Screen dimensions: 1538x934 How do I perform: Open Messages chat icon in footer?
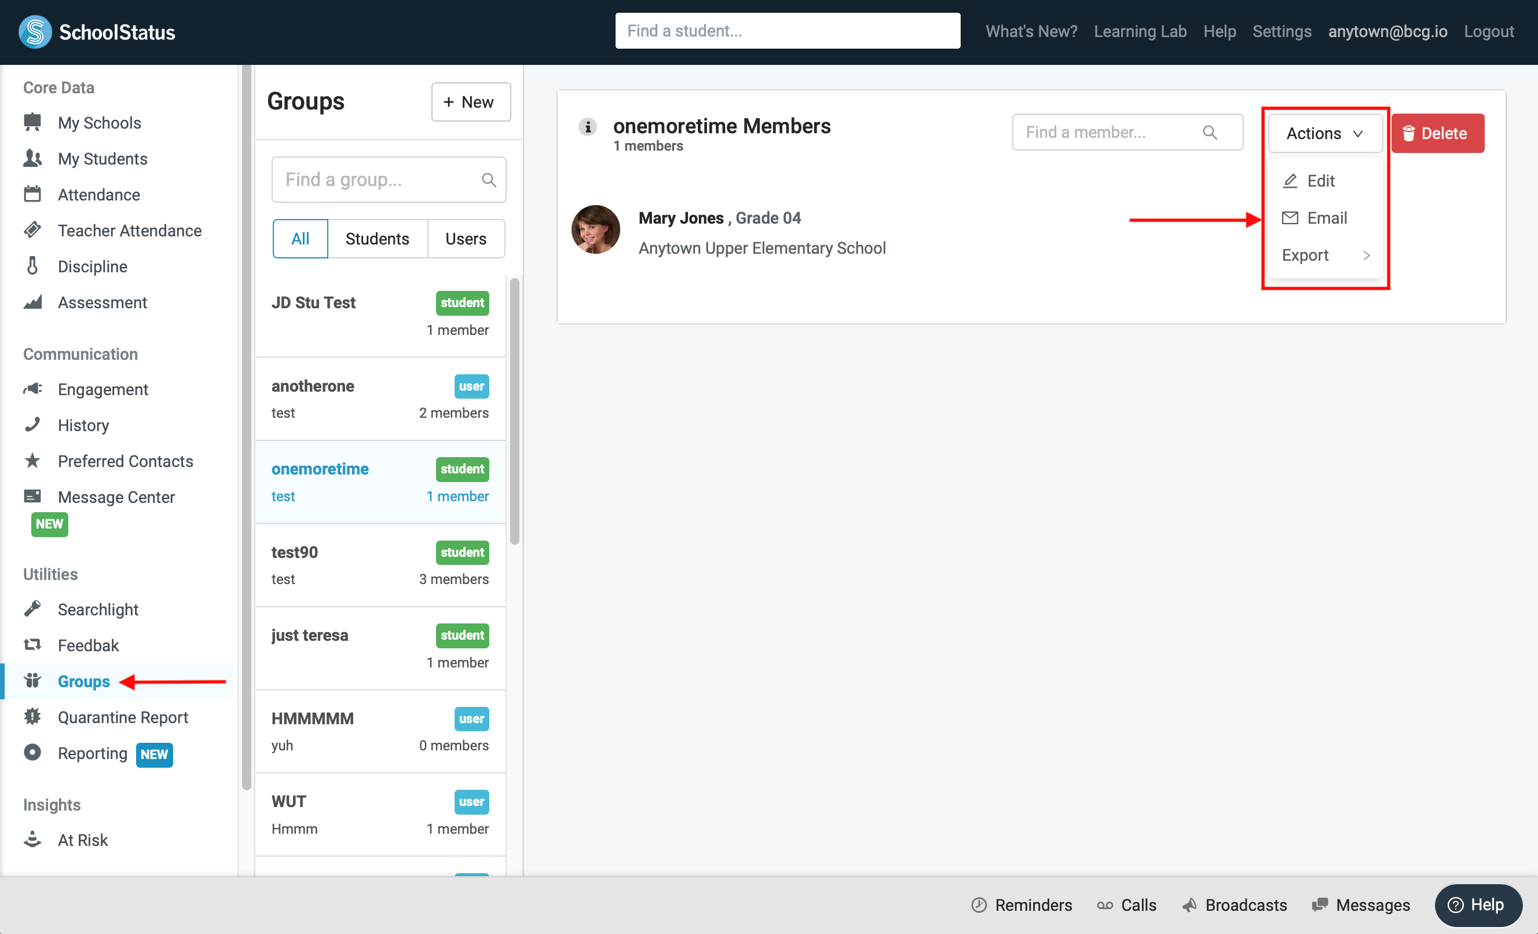(x=1320, y=904)
